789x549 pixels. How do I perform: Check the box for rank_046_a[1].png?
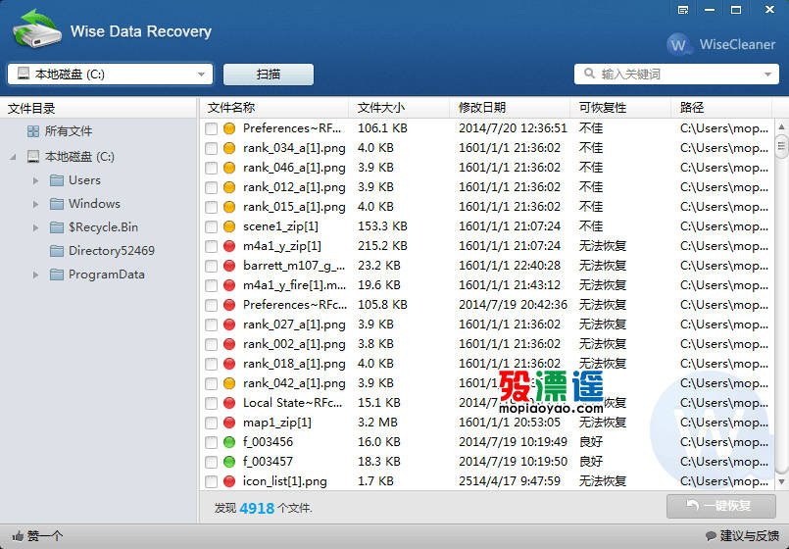coord(212,168)
